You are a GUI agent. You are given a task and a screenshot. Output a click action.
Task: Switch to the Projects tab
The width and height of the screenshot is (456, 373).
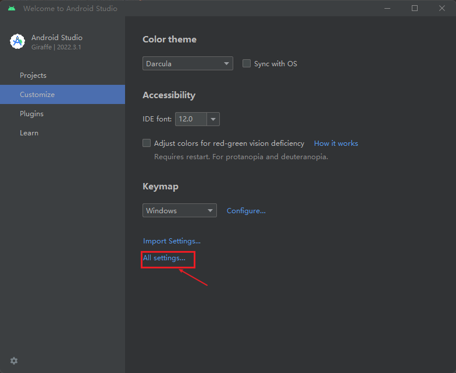pyautogui.click(x=33, y=76)
